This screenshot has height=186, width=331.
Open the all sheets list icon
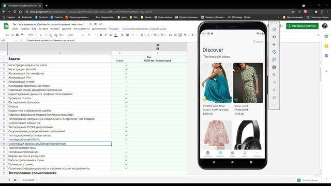(x=15, y=180)
